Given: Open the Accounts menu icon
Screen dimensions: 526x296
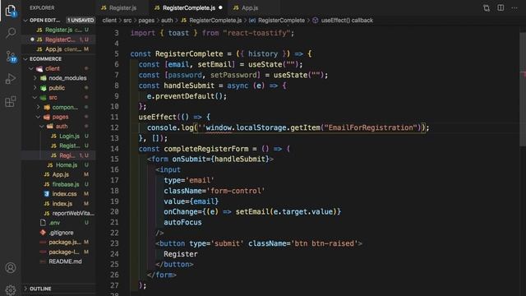Looking at the screenshot, I should (x=11, y=267).
